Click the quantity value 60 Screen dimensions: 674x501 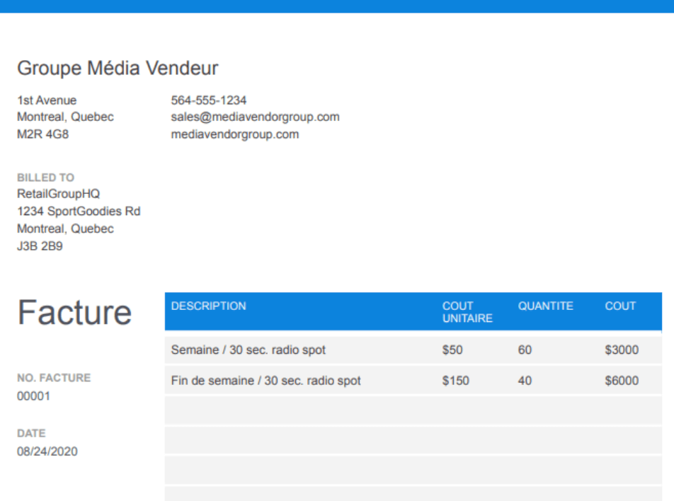[x=525, y=350]
